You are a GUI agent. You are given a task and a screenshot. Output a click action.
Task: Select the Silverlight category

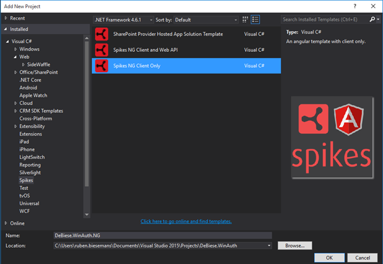[30, 172]
